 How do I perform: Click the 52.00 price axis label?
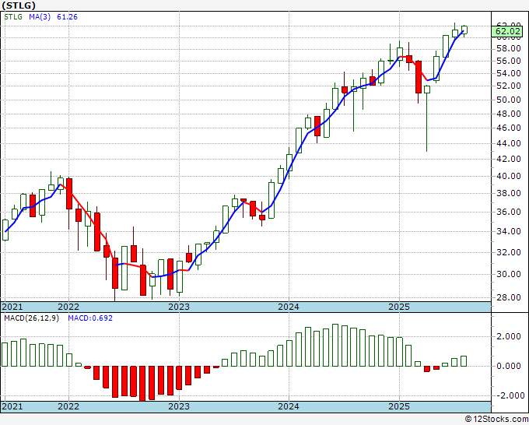coord(509,86)
